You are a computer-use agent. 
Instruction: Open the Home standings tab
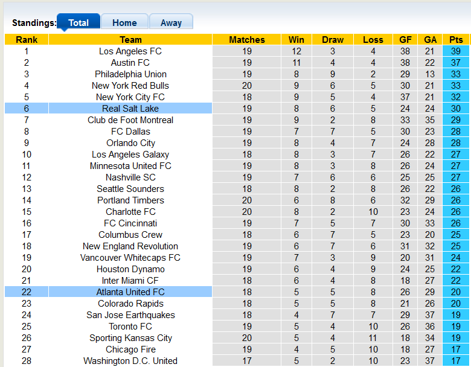[x=124, y=23]
